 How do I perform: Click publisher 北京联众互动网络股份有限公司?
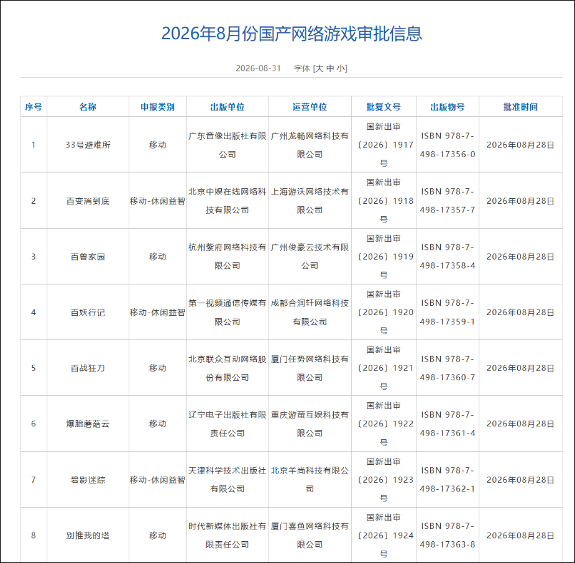[x=228, y=368]
